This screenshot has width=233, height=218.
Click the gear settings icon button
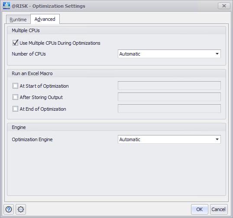pyautogui.click(x=21, y=209)
